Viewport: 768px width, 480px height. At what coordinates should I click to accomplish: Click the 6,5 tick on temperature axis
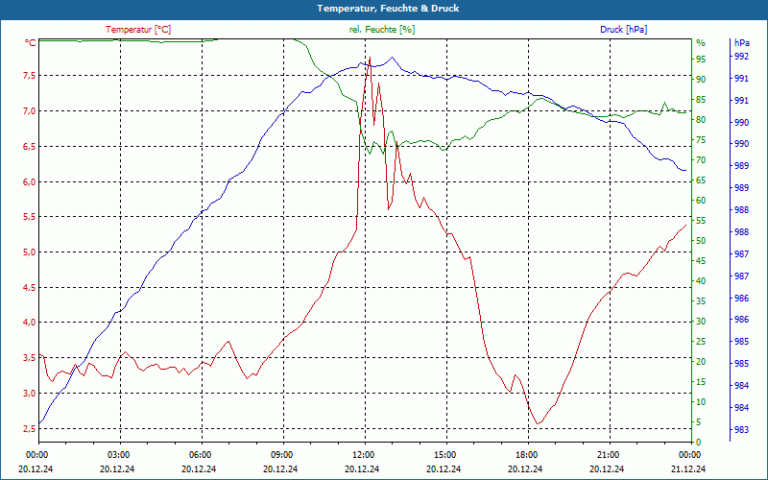click(28, 147)
